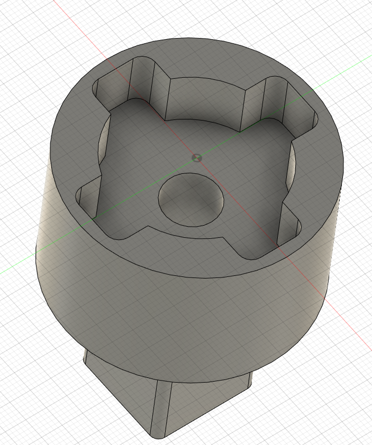Click the origin point marker on the model
The width and height of the screenshot is (372, 445).
[x=197, y=158]
